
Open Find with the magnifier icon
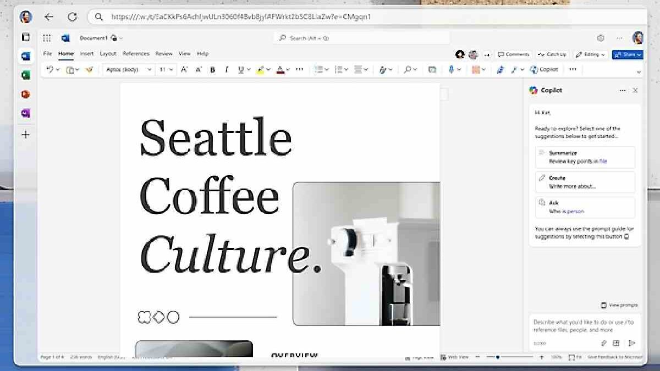[408, 70]
